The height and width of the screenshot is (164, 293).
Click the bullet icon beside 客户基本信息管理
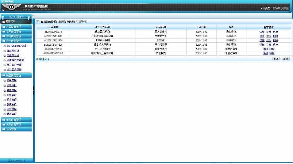coord(5,46)
